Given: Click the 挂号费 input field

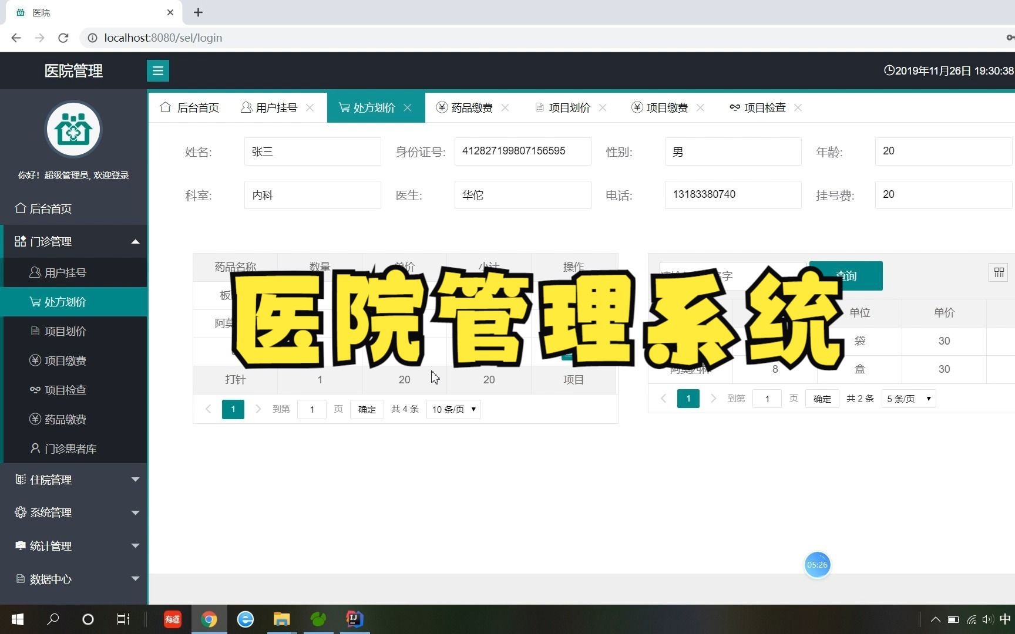Looking at the screenshot, I should click(943, 195).
